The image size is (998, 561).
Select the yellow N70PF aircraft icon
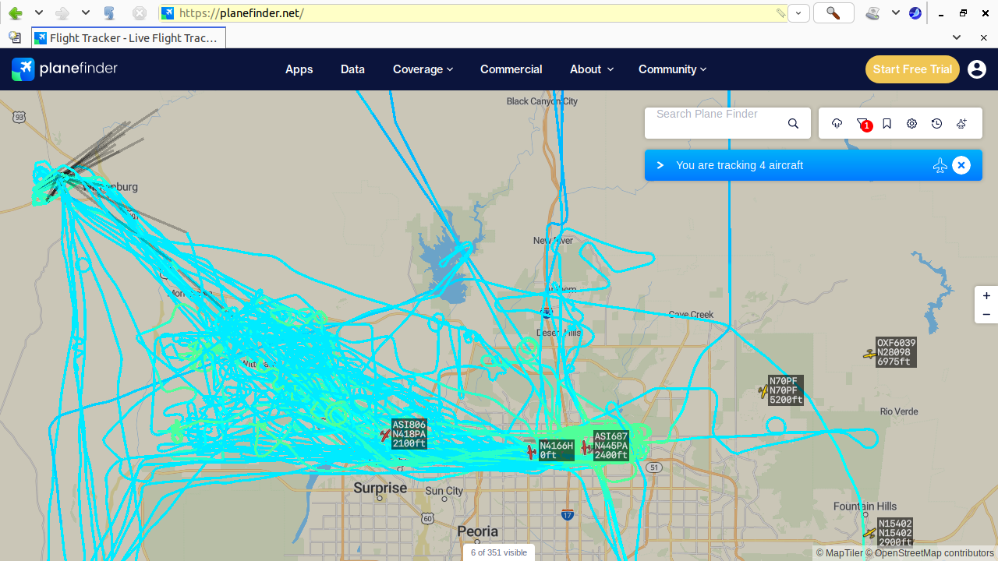pyautogui.click(x=763, y=392)
